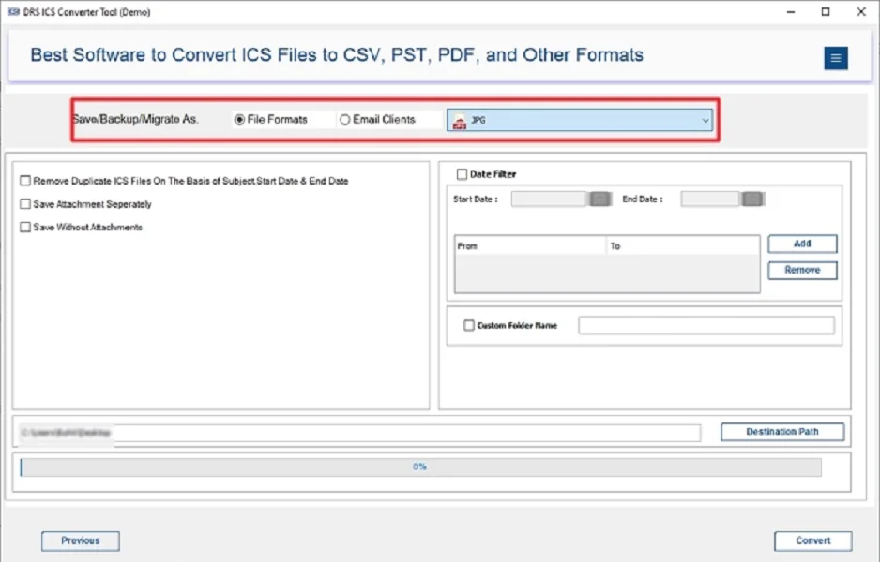Screen dimensions: 880x562
Task: Open the Destination Path chooser
Action: tap(782, 432)
